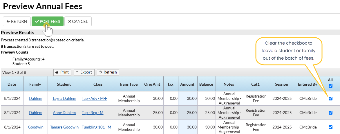The image size is (340, 134).
Task: Sort by the Balance column header
Action: [206, 84]
